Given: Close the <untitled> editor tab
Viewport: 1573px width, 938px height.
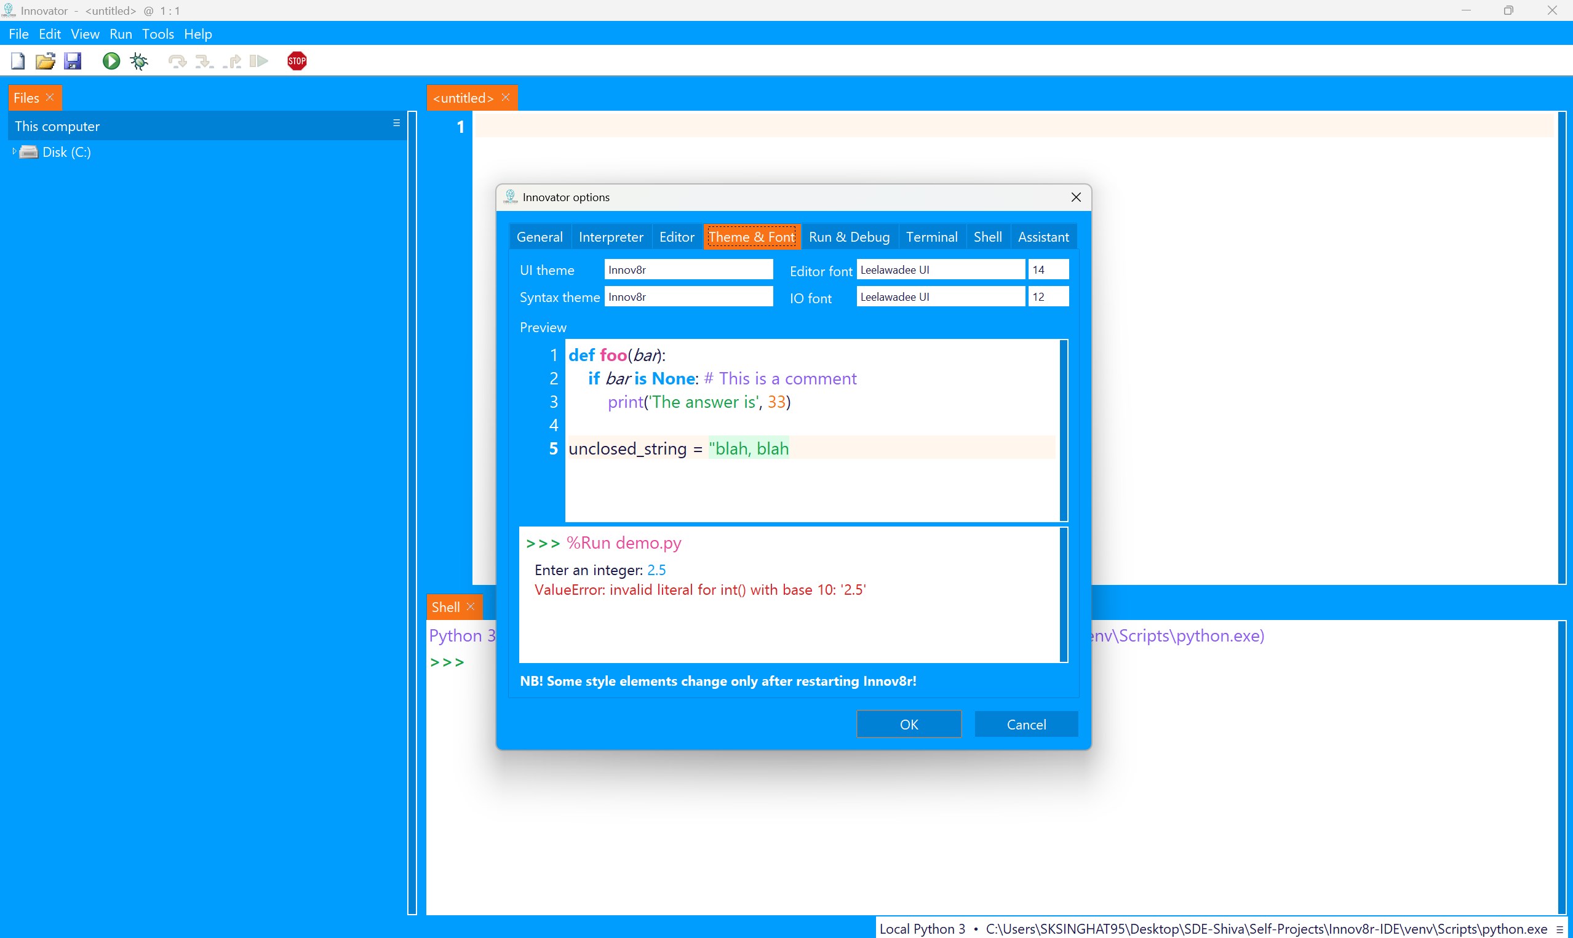Looking at the screenshot, I should coord(506,97).
